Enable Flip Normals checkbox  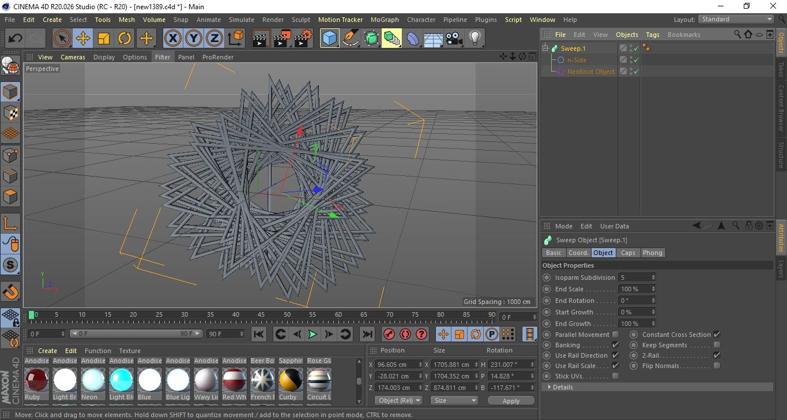click(x=717, y=366)
